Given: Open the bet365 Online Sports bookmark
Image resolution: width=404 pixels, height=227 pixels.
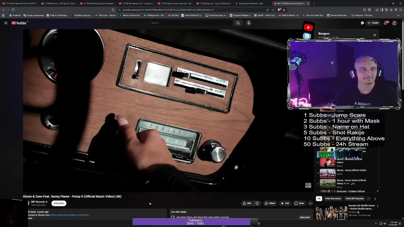Looking at the screenshot, I should coord(265,15).
